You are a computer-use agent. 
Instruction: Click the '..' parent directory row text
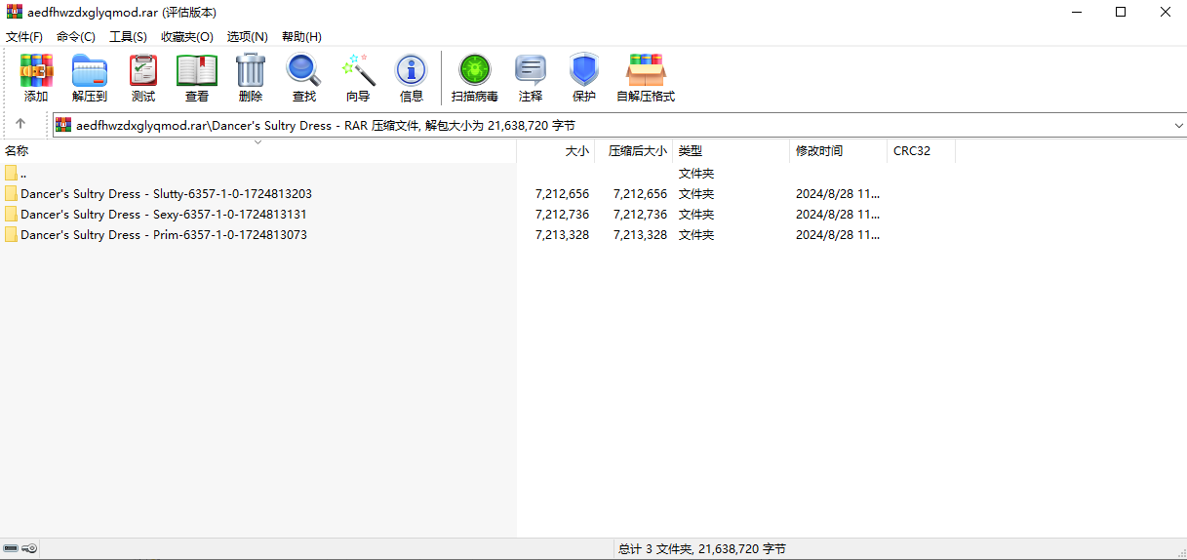[23, 174]
